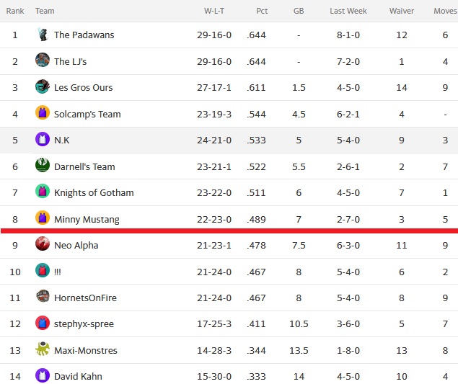Click HornetsOnFire team logo icon
The image size is (458, 384).
(43, 296)
